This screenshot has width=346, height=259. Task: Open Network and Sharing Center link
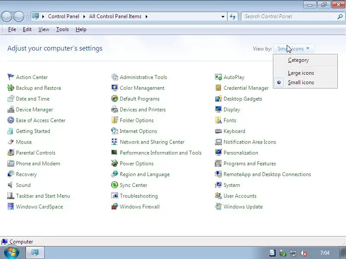152,142
